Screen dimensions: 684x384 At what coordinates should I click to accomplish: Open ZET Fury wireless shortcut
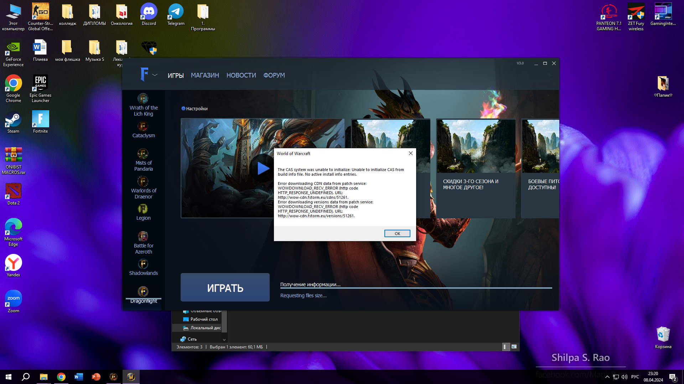[x=636, y=17]
